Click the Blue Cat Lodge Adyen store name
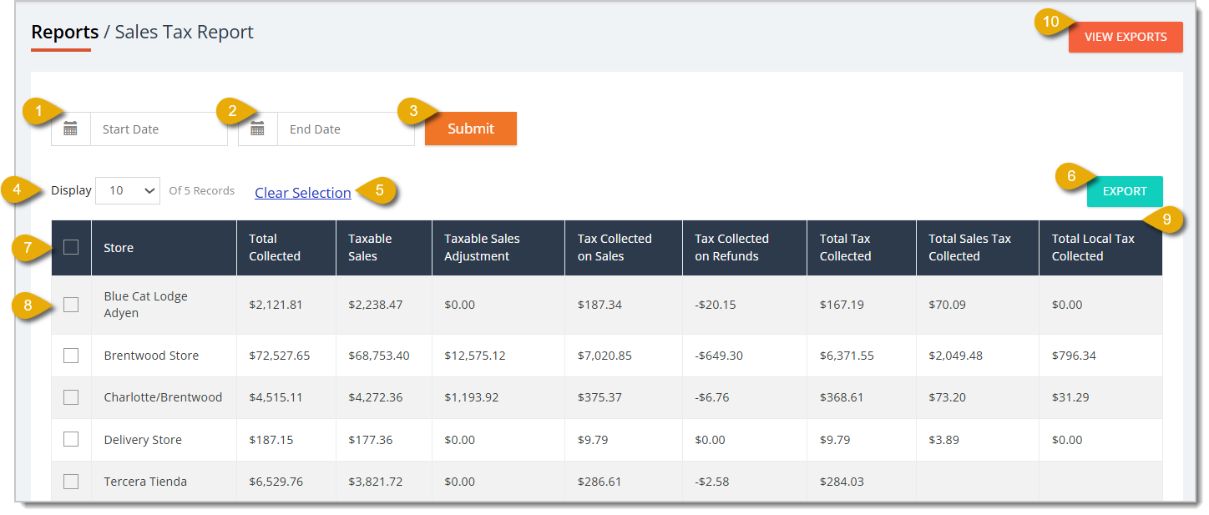 click(146, 305)
